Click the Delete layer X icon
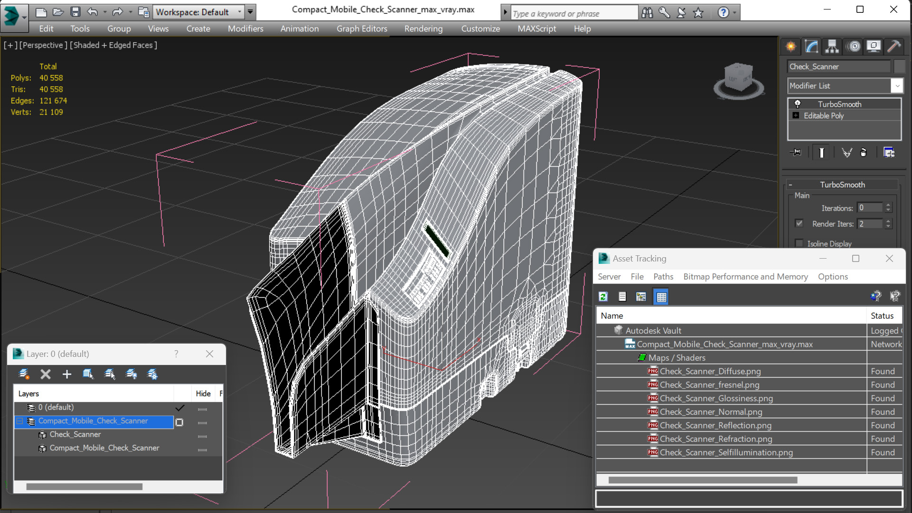The height and width of the screenshot is (513, 912). (x=46, y=374)
